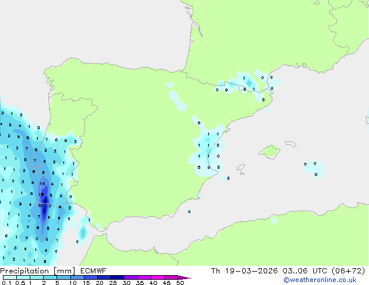Click the '30' legend scale label

[126, 283]
